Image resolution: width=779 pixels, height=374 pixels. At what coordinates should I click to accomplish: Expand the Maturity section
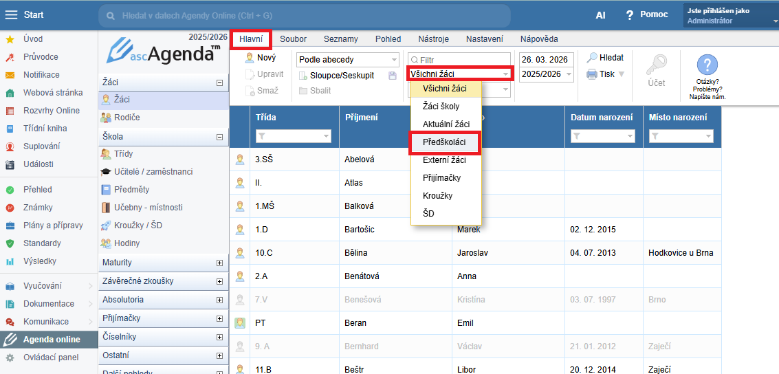(x=219, y=263)
